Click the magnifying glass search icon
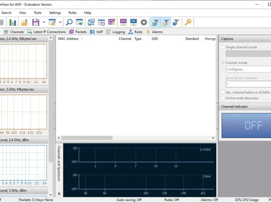 (69, 23)
